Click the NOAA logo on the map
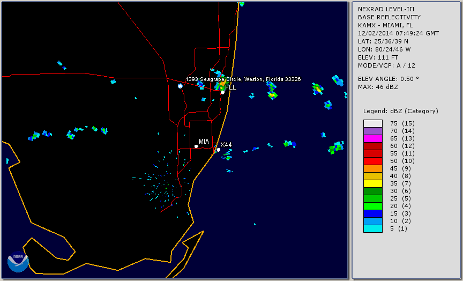Viewport: 463px width, 281px height. [x=18, y=262]
